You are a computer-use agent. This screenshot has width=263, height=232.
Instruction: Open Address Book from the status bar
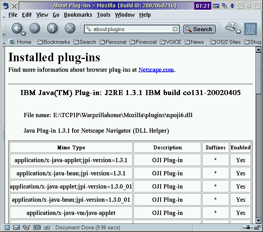[37, 227]
